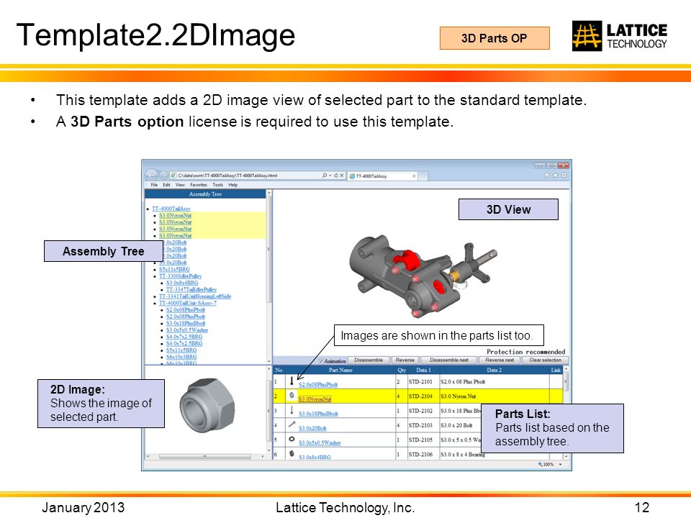Screen dimensions: 691x518
Task: Click the search magnifier in the address bar
Action: point(325,176)
